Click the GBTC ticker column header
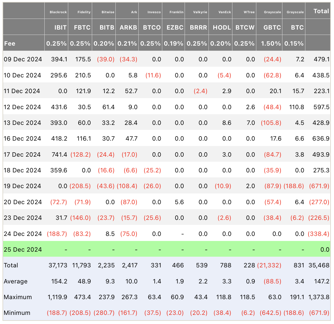 (x=269, y=27)
